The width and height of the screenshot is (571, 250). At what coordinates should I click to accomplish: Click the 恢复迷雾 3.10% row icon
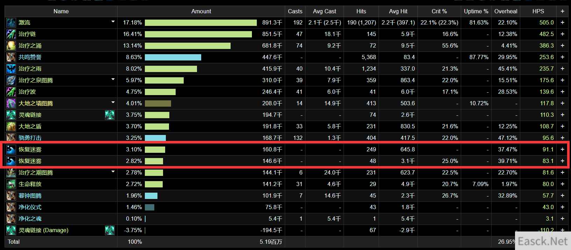(11, 150)
